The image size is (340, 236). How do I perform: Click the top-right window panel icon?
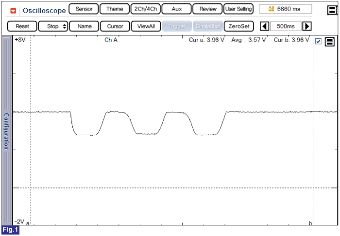click(332, 10)
